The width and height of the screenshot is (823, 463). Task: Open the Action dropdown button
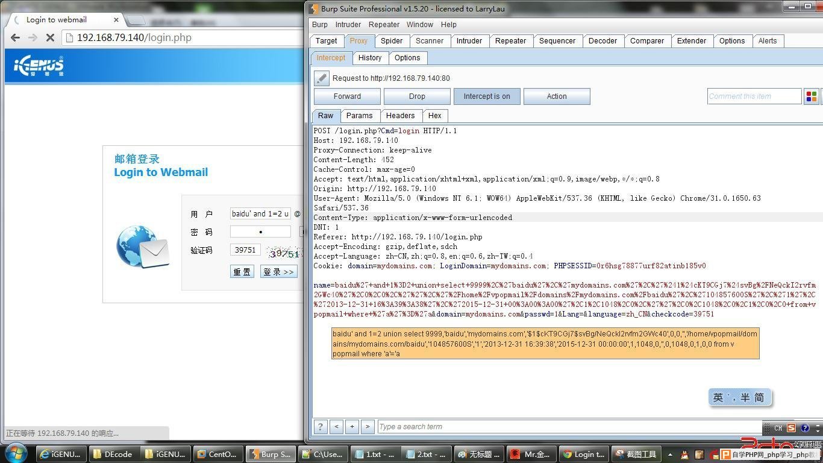pyautogui.click(x=557, y=96)
